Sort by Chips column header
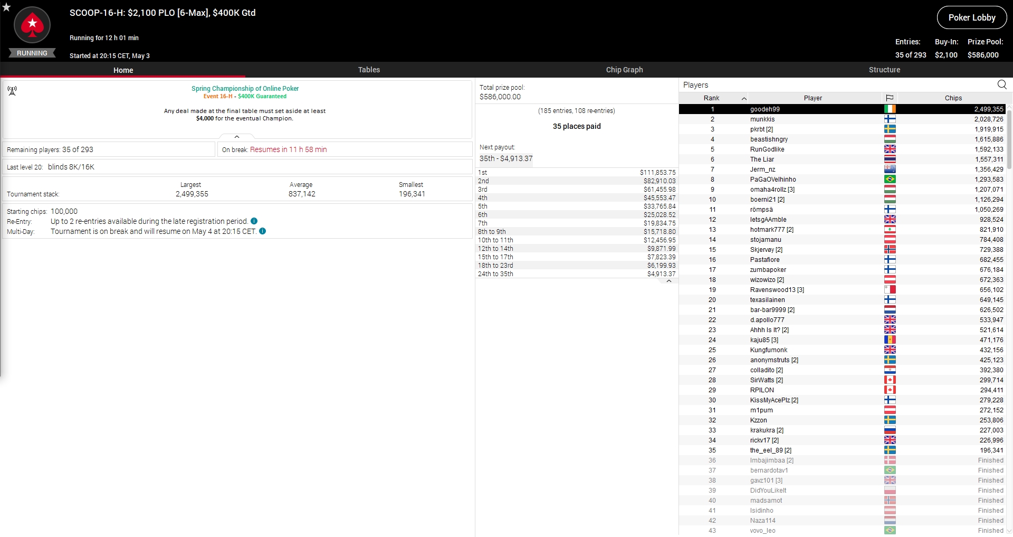This screenshot has width=1013, height=537. click(x=953, y=98)
